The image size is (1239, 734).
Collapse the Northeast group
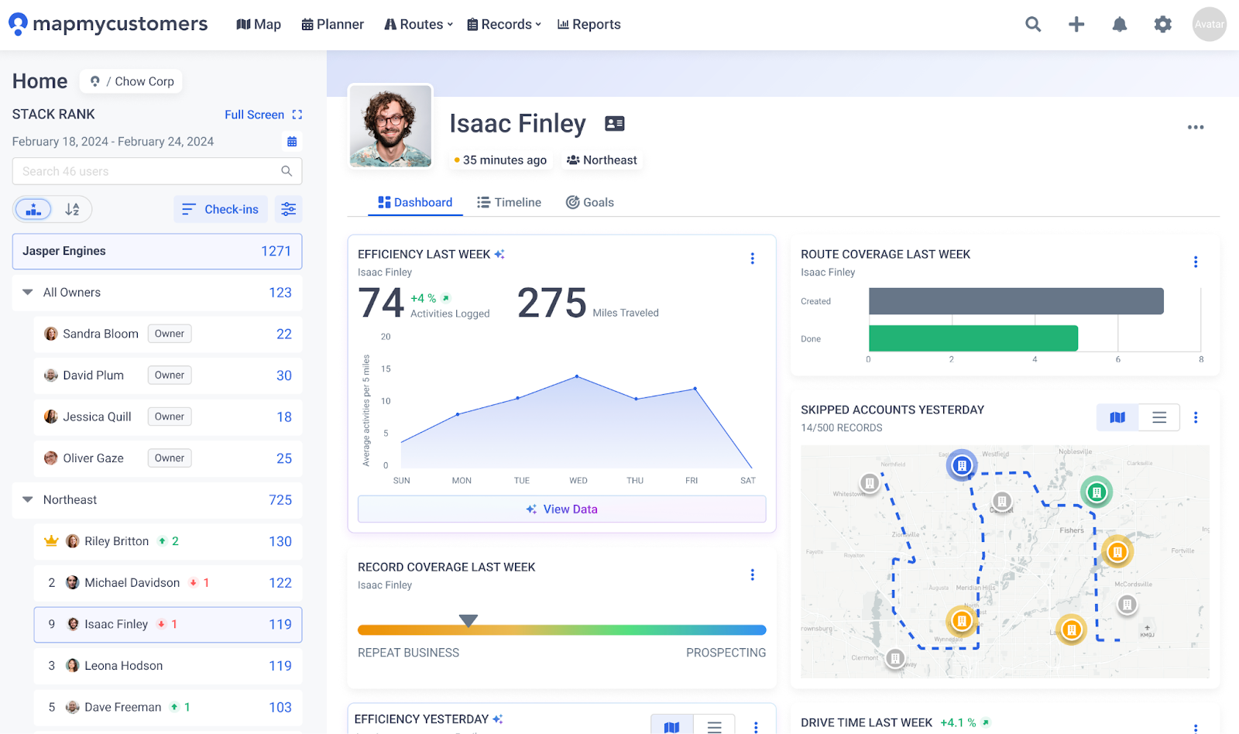(28, 500)
